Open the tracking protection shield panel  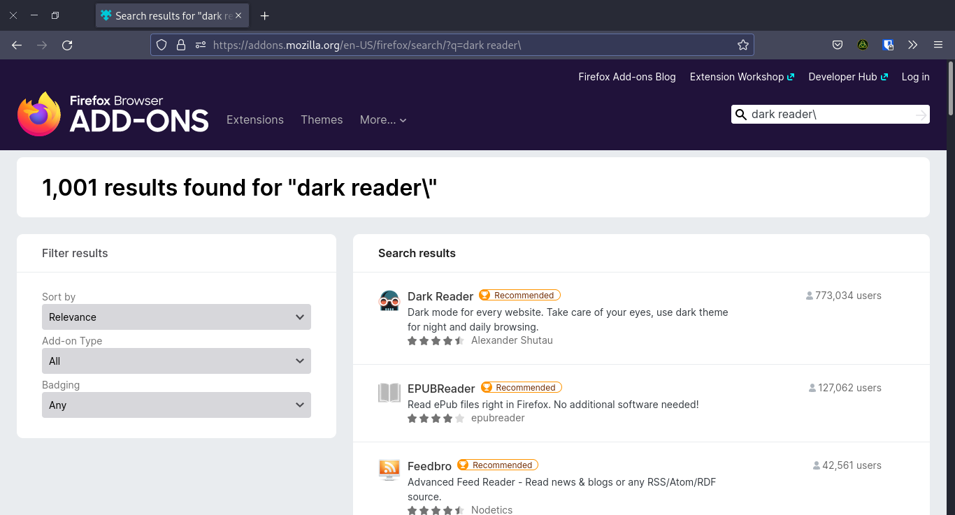click(x=161, y=45)
